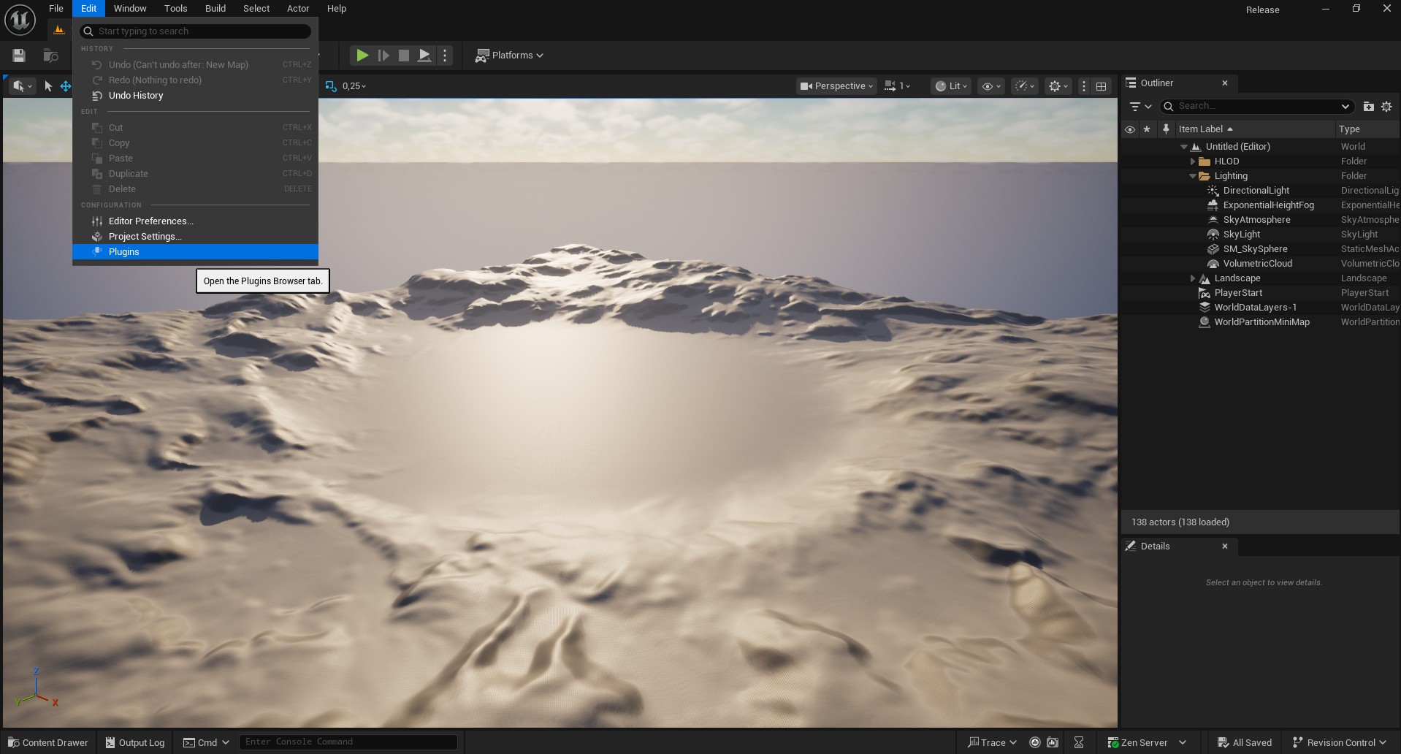Image resolution: width=1401 pixels, height=754 pixels.
Task: Toggle the viewport layout grid button
Action: (x=1101, y=86)
